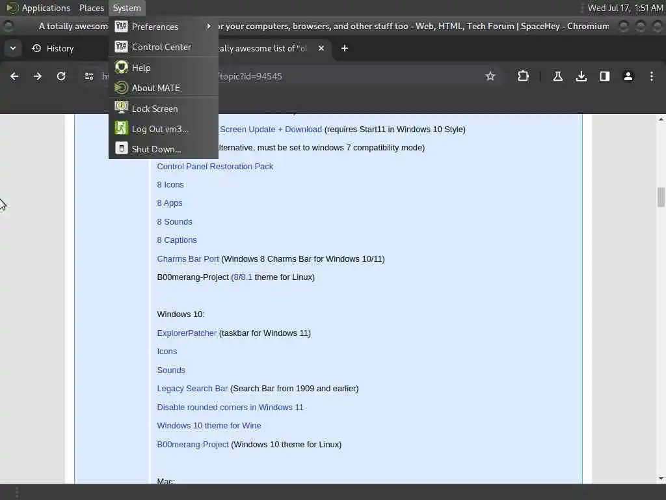Screen dimensions: 666x500
Task: Expand the Preferences submenu arrow
Action: click(209, 26)
